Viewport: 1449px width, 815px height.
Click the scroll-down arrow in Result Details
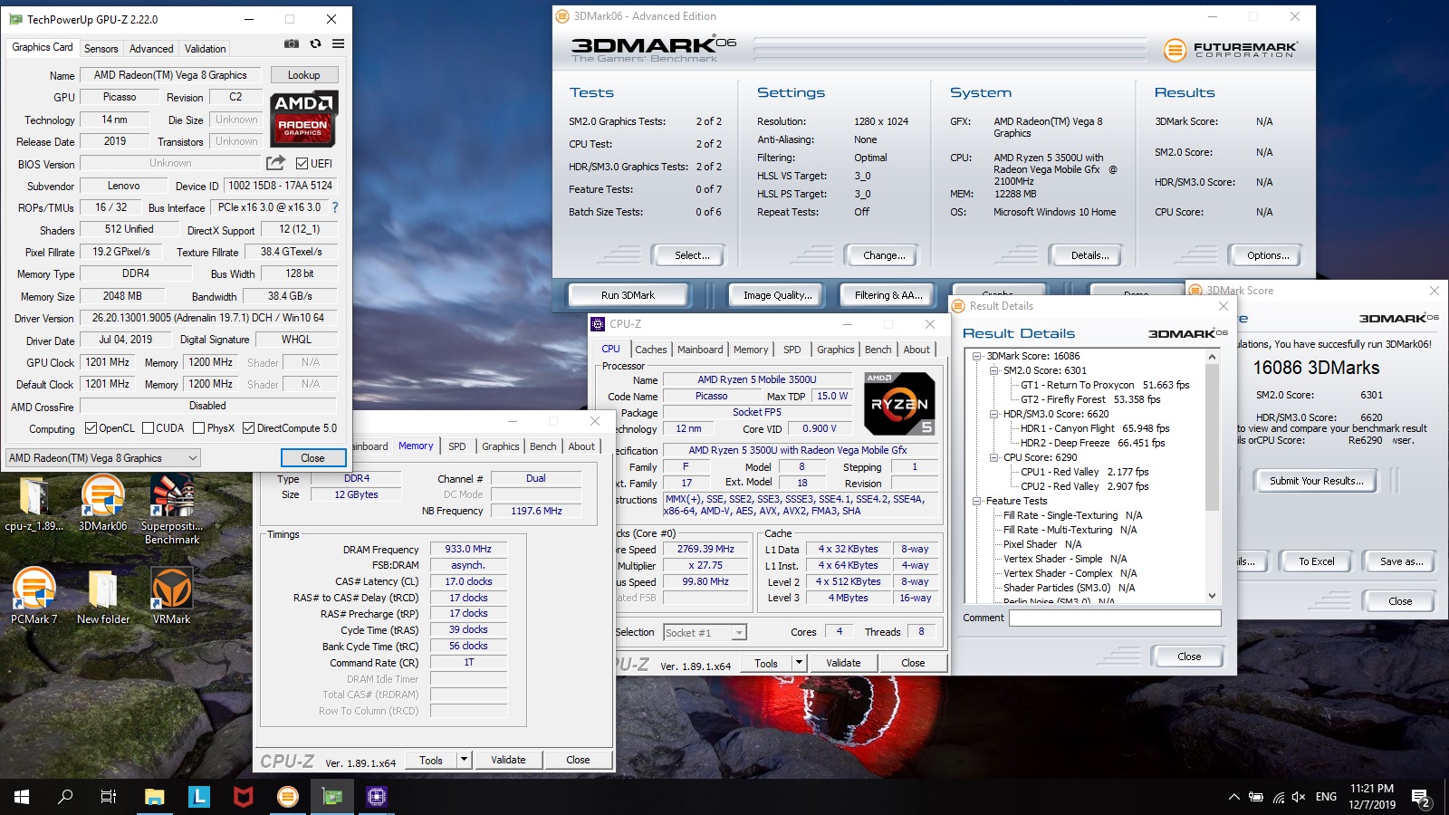1213,596
